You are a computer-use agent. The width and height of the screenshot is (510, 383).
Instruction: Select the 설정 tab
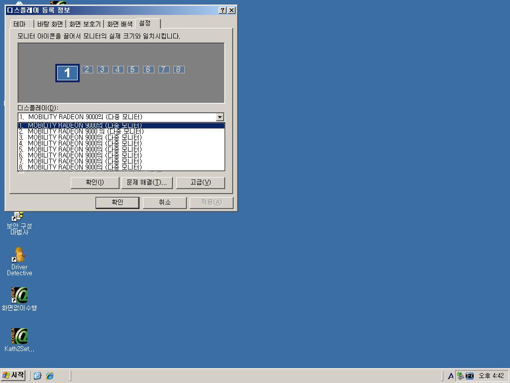point(147,23)
